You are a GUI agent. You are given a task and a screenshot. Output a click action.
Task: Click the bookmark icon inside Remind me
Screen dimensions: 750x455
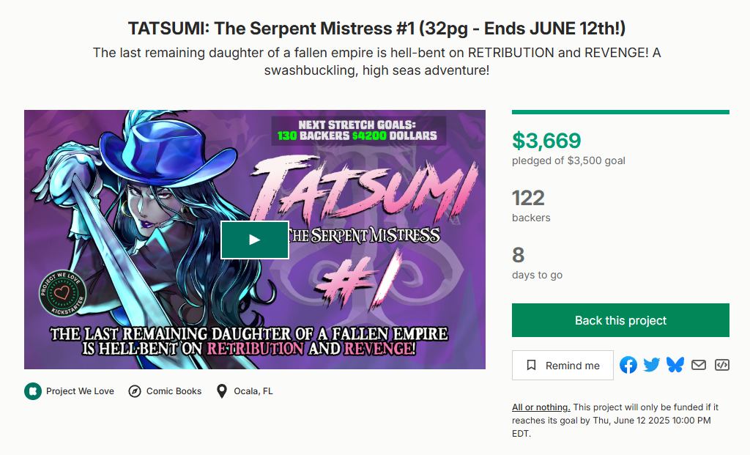click(532, 365)
